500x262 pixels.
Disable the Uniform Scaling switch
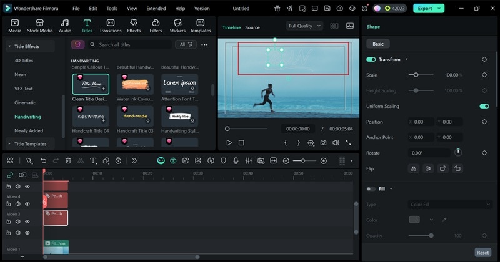coord(484,106)
